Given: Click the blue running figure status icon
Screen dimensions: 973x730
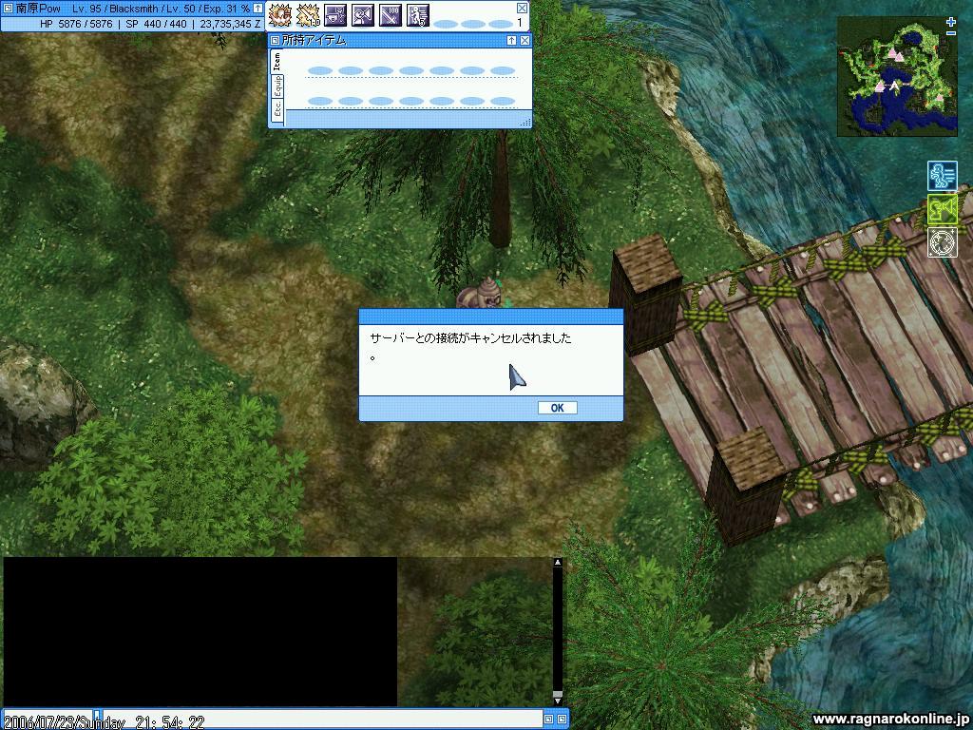Looking at the screenshot, I should [942, 175].
